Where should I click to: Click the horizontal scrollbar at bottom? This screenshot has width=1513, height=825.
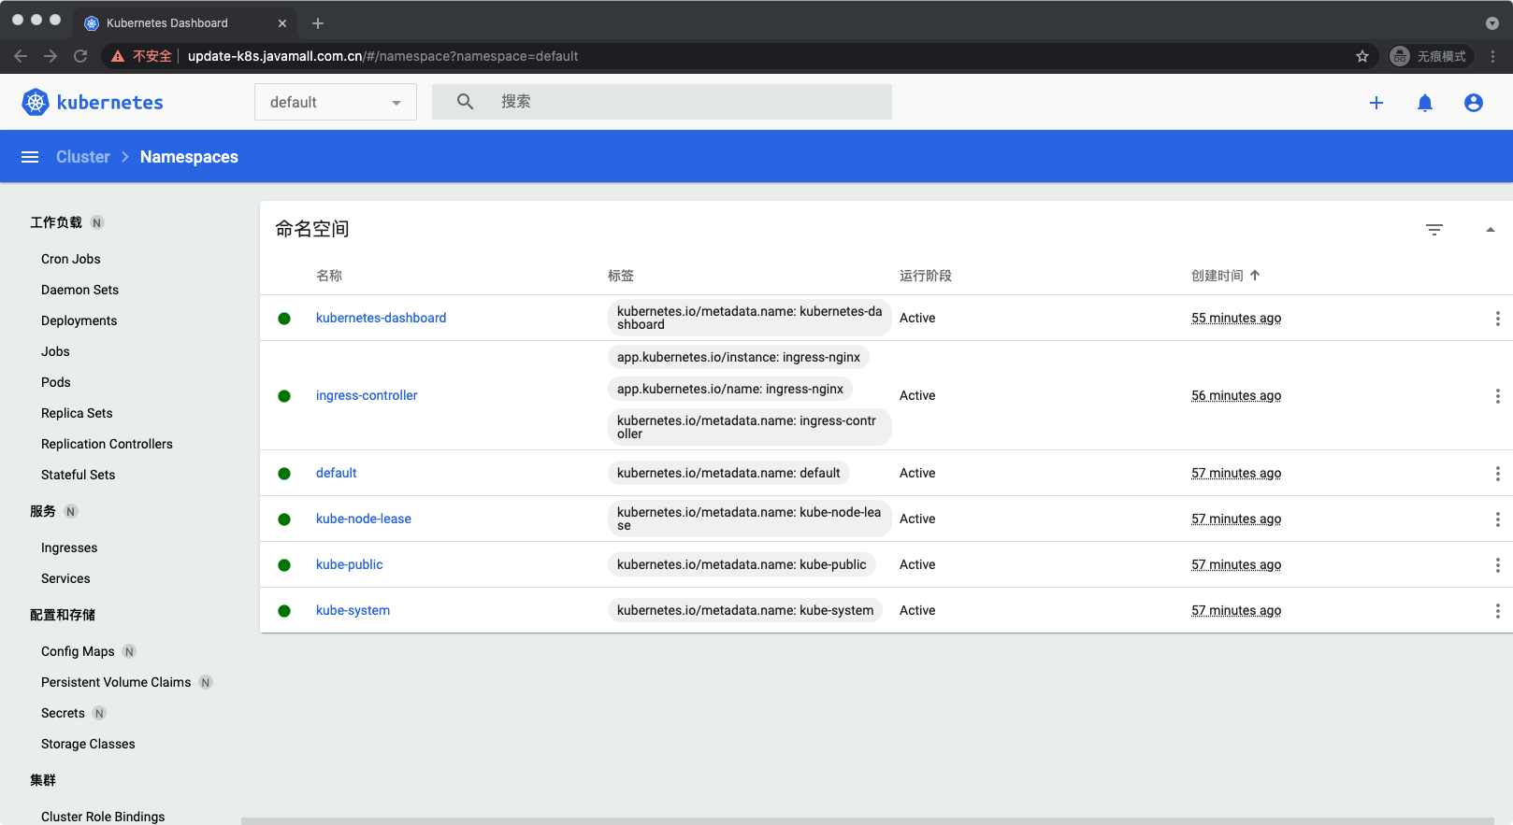pyautogui.click(x=868, y=821)
